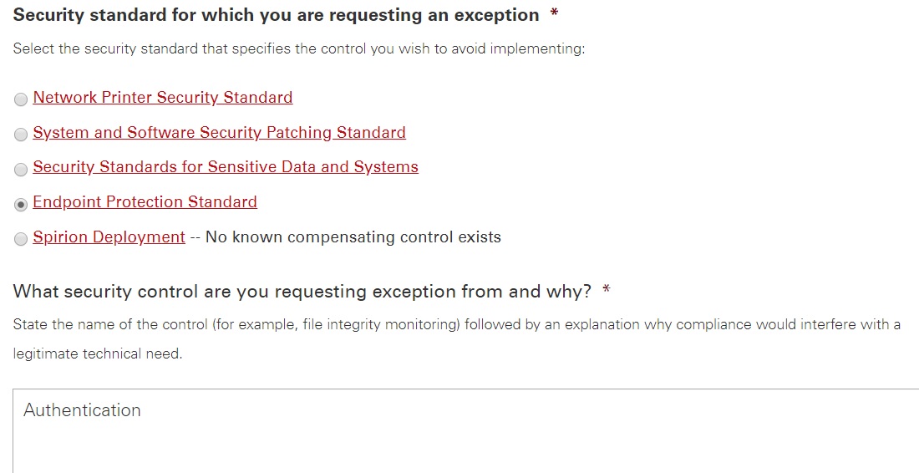
Task: Choose the System and Software Security Patching radio button
Action: pyautogui.click(x=21, y=135)
